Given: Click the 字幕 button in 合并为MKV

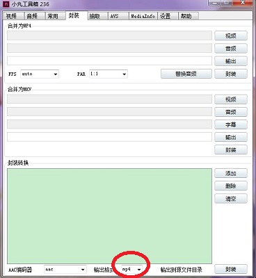Looking at the screenshot, I should [x=231, y=124].
